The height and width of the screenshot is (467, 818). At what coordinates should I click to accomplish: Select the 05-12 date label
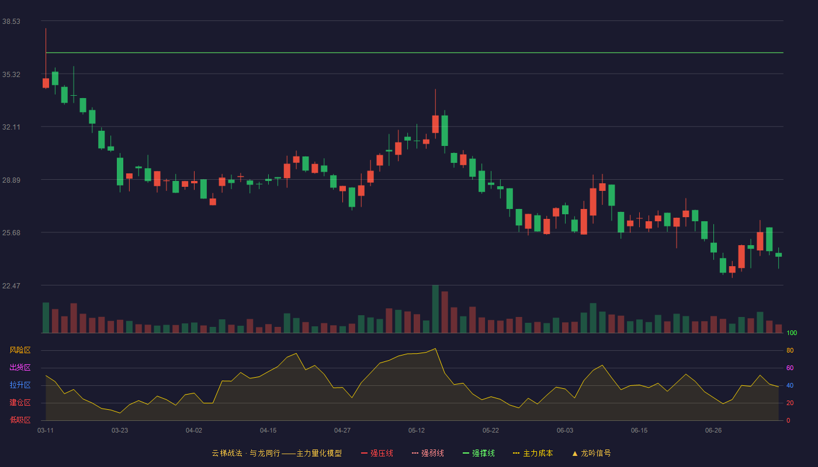click(417, 430)
